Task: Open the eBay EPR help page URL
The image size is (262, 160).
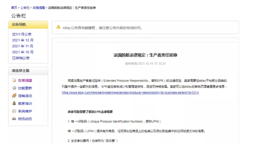Action: 130,93
